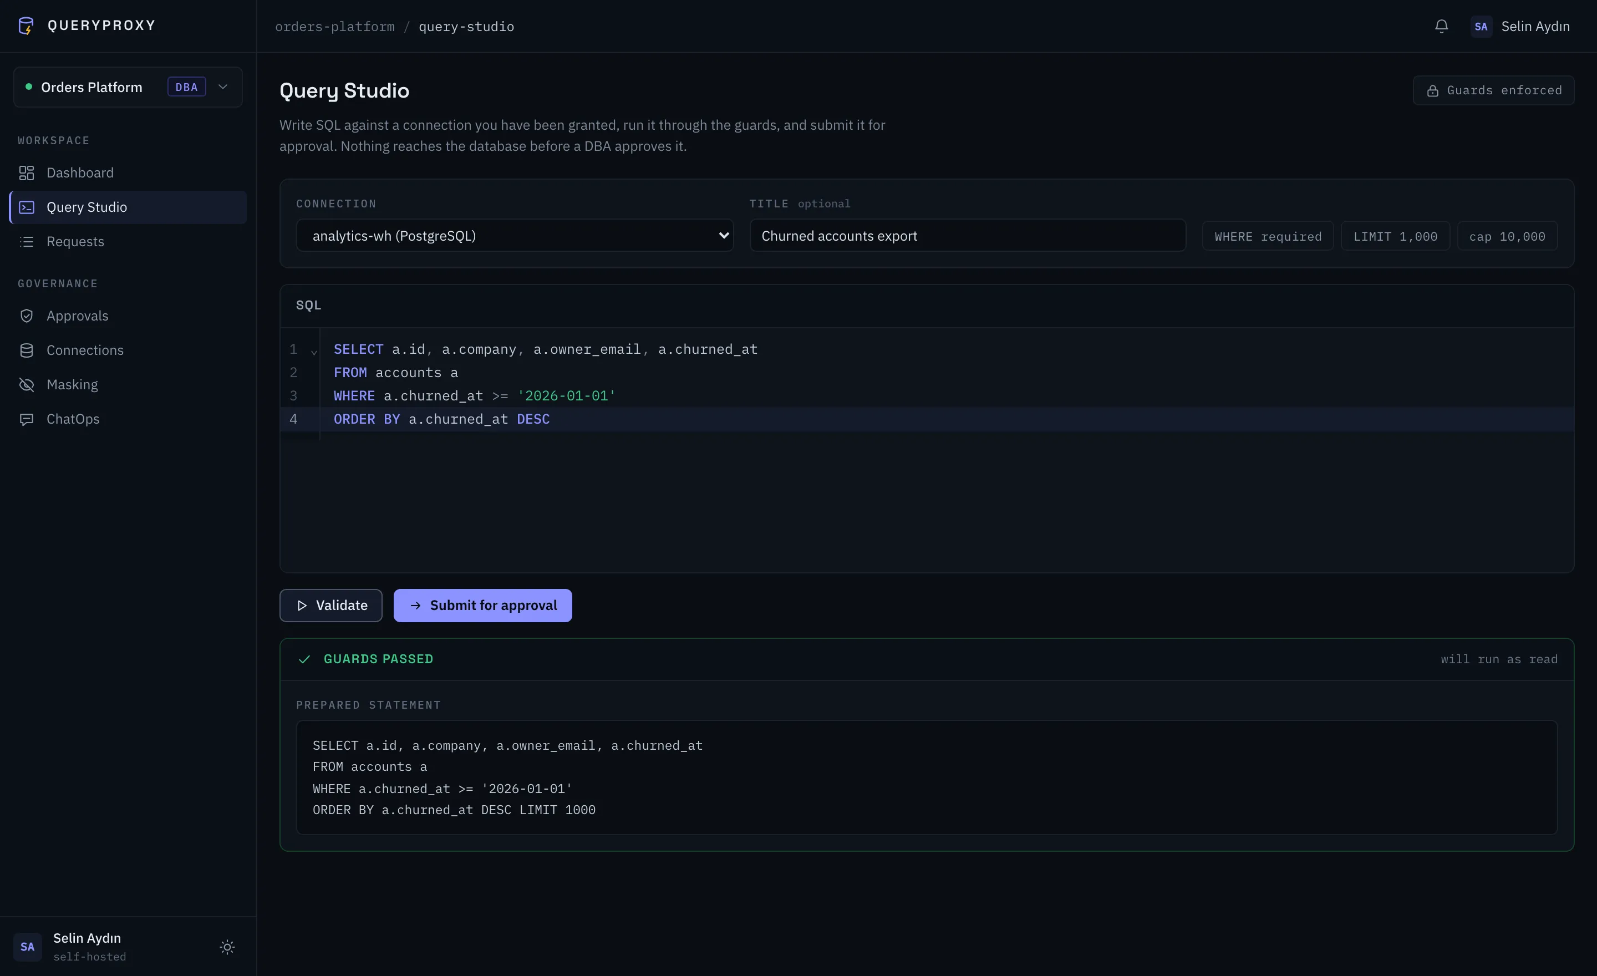The height and width of the screenshot is (976, 1597).
Task: Expand the Orders Platform workspace switcher
Action: tap(128, 87)
